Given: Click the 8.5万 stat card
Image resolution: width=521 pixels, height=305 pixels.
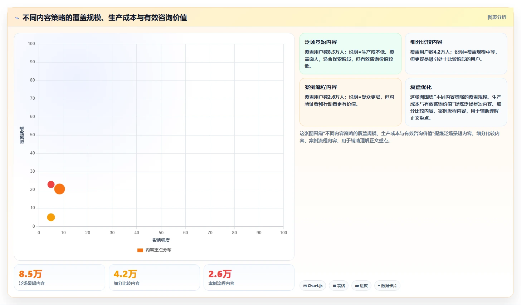Looking at the screenshot, I should point(59,277).
